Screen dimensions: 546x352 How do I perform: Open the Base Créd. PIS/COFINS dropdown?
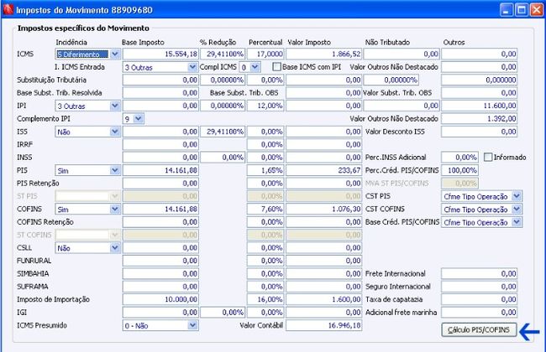click(517, 222)
